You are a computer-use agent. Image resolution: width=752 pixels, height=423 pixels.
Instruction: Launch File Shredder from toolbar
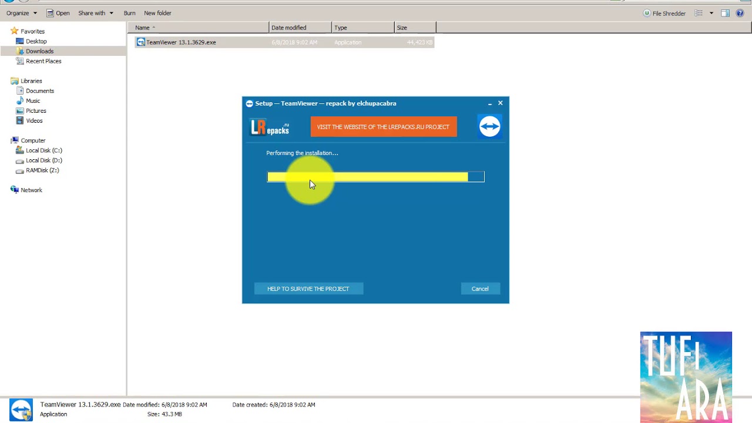664,13
